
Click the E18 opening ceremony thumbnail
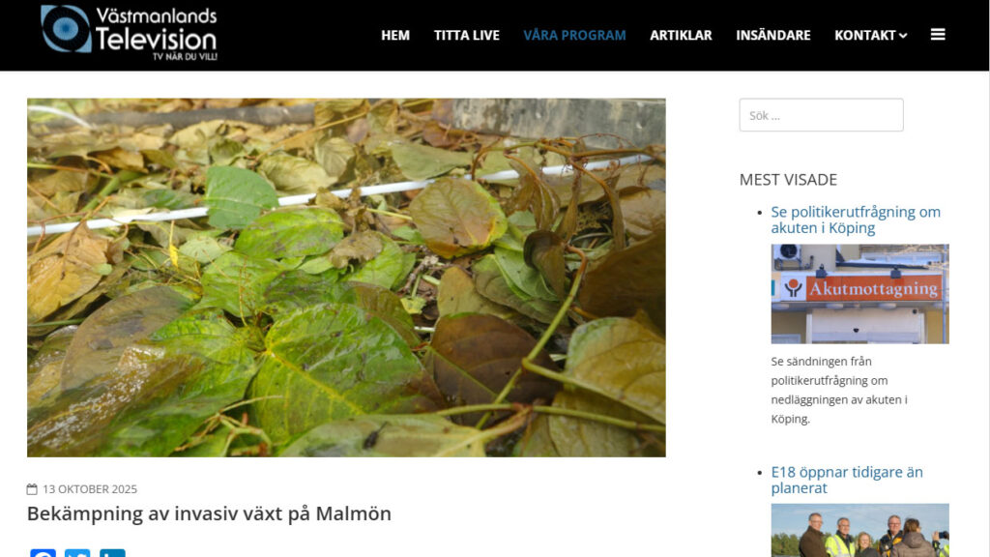coord(859,531)
